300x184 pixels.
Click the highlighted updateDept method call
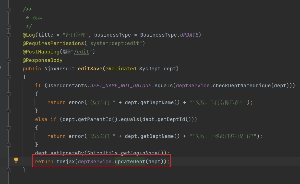point(130,161)
